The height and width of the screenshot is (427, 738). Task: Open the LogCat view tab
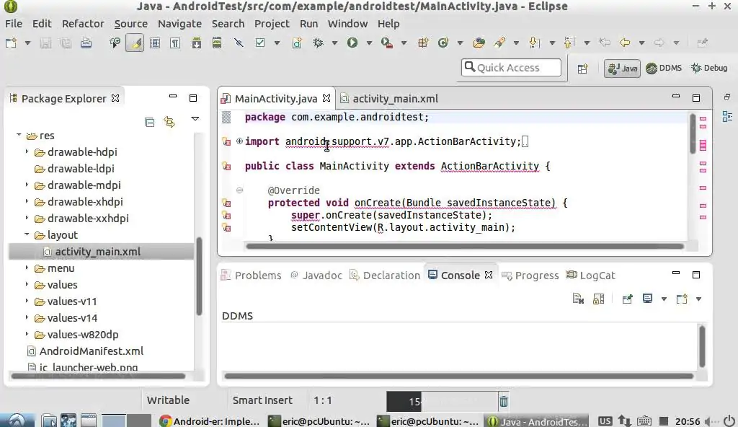point(591,276)
